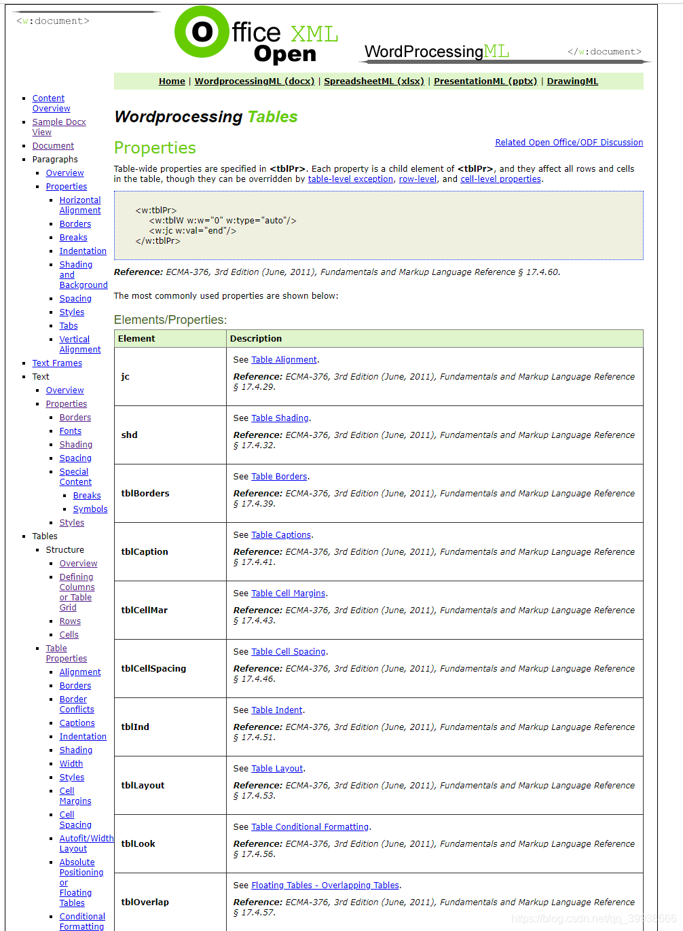This screenshot has width=683, height=931.
Task: Open the Text Frames sidebar entry
Action: (57, 363)
